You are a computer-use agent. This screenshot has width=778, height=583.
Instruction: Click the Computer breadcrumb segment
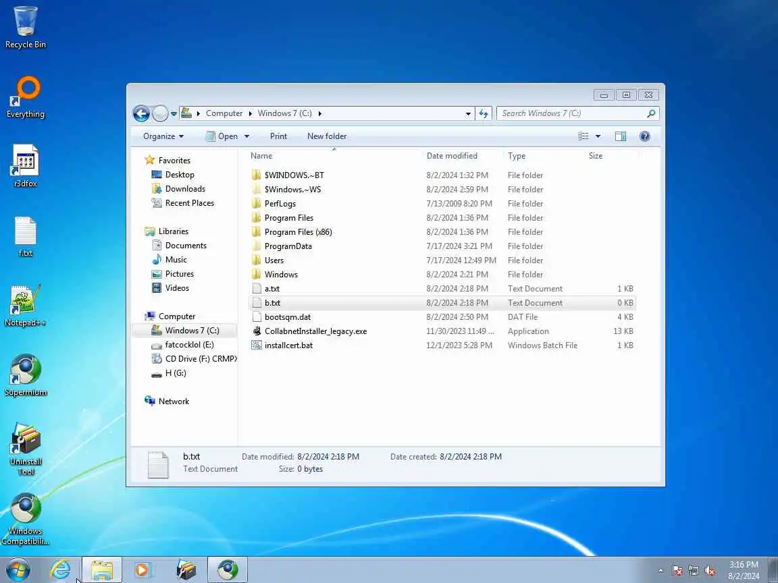click(x=224, y=113)
